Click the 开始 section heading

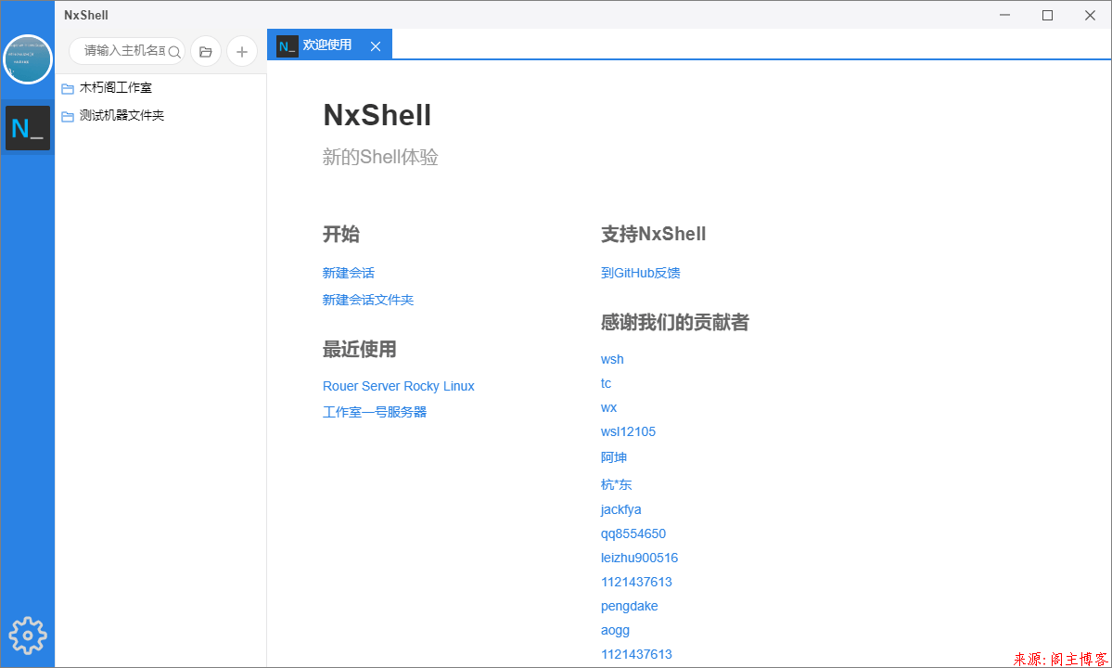pyautogui.click(x=341, y=234)
